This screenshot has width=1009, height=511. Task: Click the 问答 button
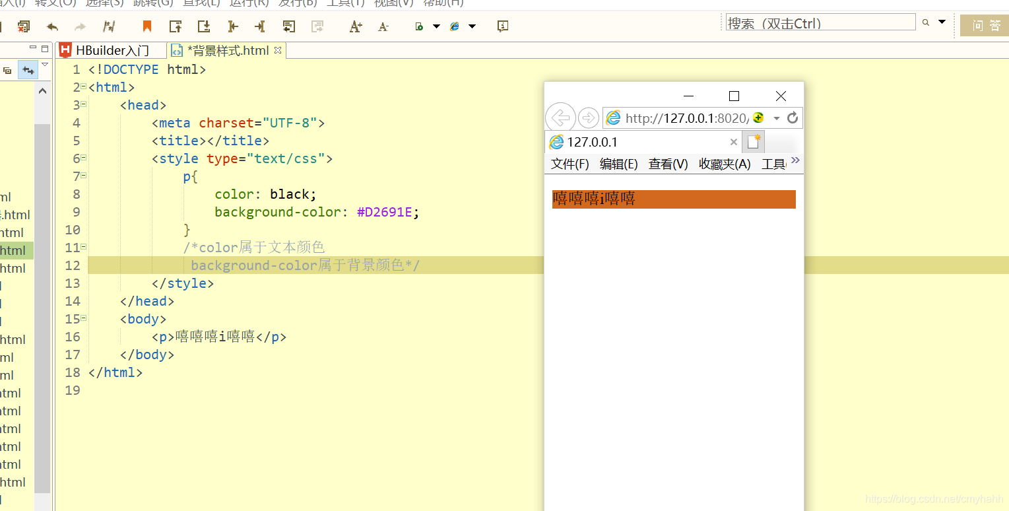point(985,26)
